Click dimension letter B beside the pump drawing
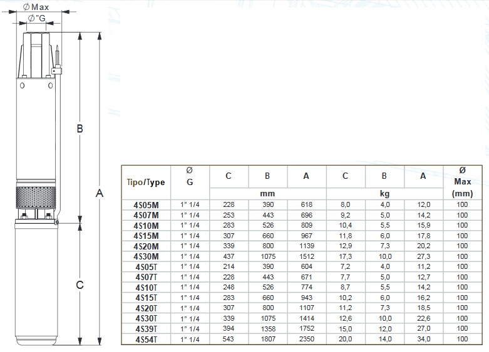Image resolution: width=489 pixels, height=352 pixels. [80, 129]
